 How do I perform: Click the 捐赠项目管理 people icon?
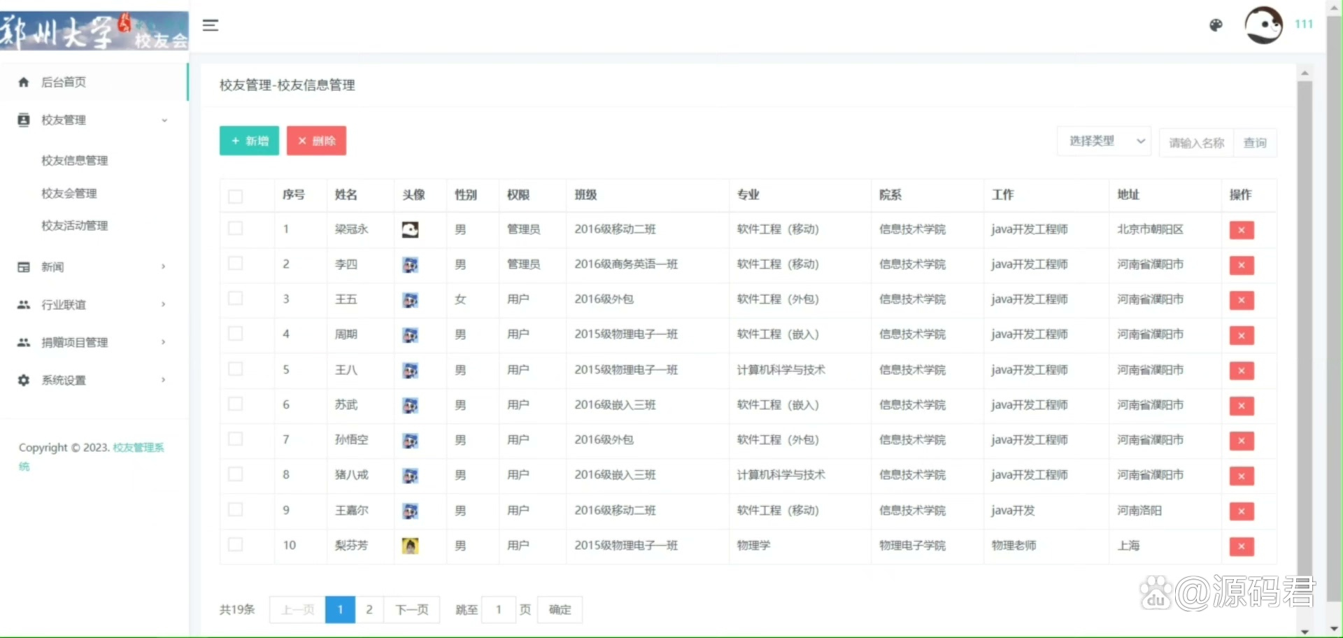pos(24,342)
